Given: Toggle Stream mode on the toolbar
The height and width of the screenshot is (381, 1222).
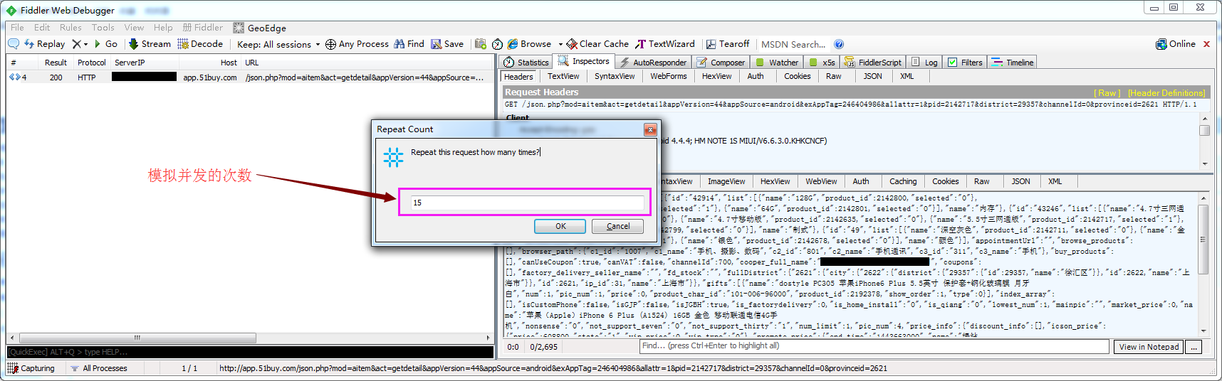Looking at the screenshot, I should click(150, 44).
